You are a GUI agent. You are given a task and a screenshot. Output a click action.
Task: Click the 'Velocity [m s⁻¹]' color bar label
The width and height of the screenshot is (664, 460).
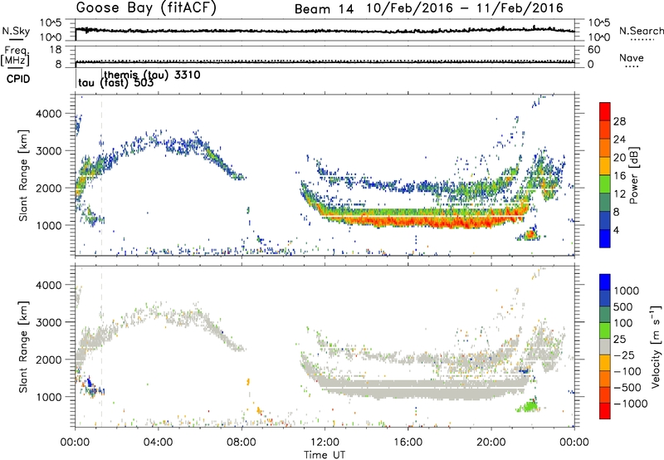(656, 346)
